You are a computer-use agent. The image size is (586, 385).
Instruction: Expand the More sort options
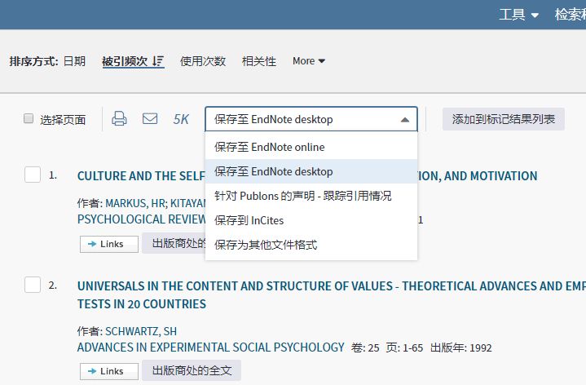click(309, 61)
